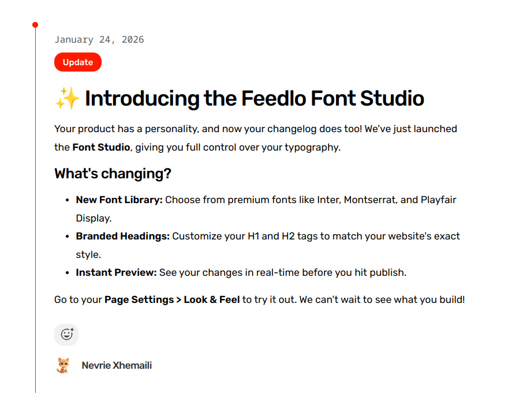
Task: Click the What's changing? subheading
Action: [x=113, y=174]
